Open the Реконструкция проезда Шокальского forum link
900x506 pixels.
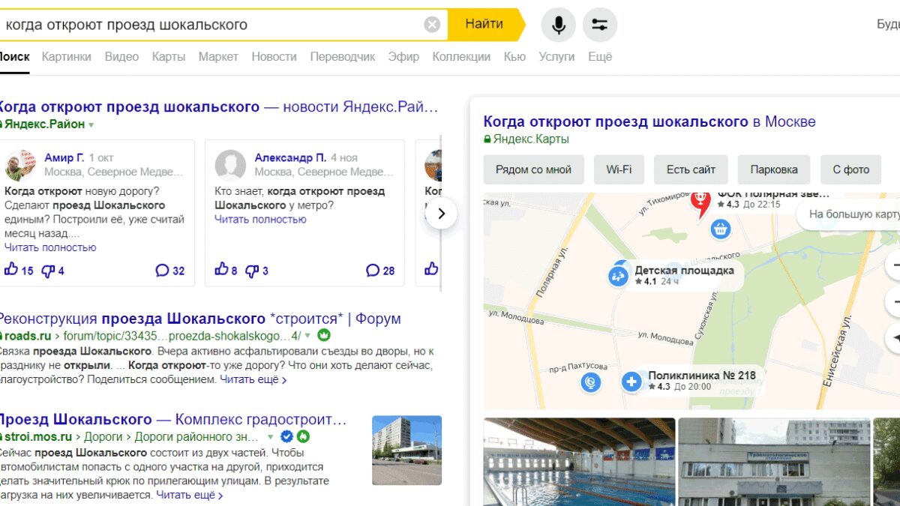[199, 319]
